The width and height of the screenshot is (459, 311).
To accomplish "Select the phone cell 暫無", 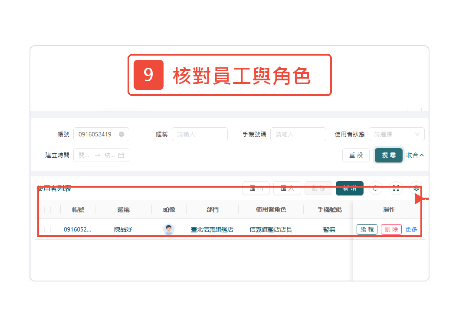I will (329, 229).
